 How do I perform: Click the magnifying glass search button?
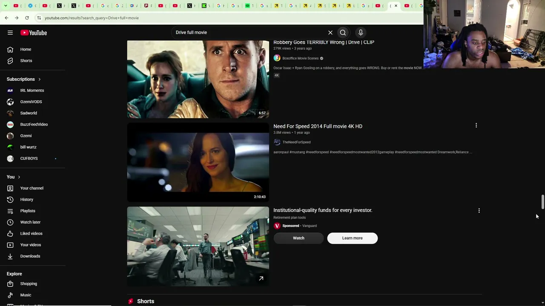coord(343,32)
